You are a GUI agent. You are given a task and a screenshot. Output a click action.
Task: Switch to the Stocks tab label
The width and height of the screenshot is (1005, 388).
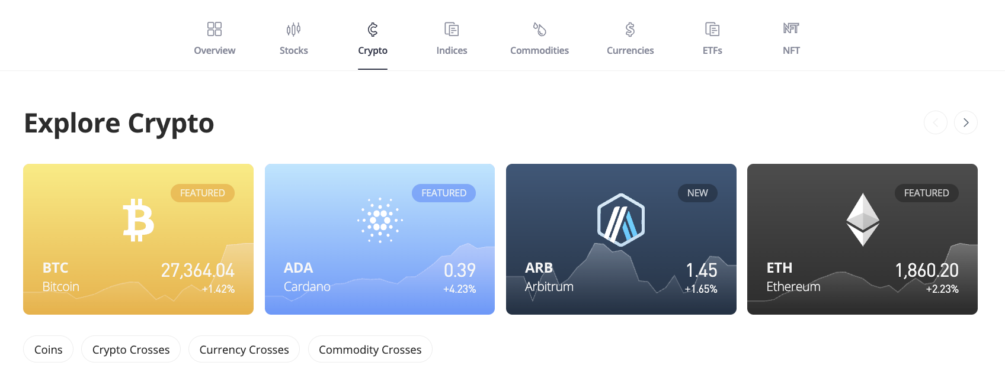tap(294, 51)
